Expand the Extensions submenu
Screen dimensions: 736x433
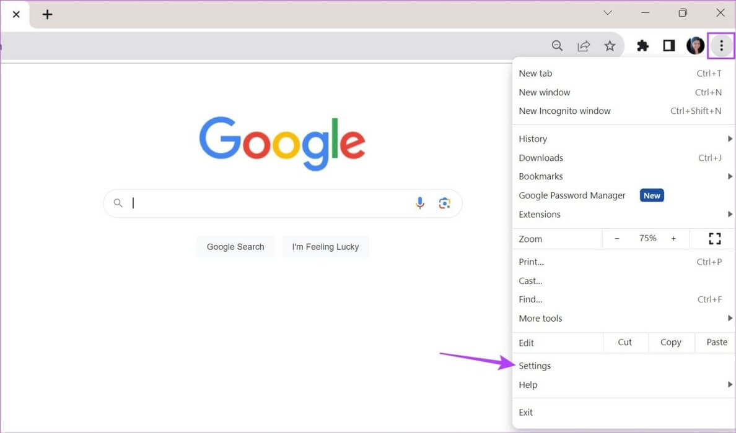click(x=624, y=214)
